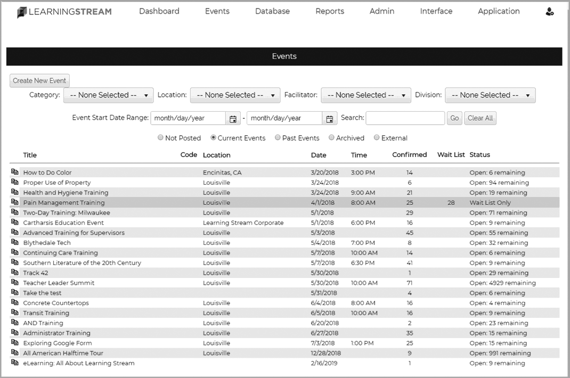The image size is (570, 378).
Task: Open the Admin menu
Action: tap(382, 11)
